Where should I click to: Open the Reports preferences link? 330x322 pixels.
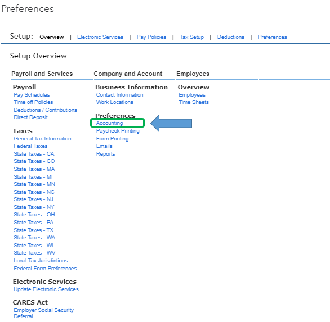click(106, 154)
